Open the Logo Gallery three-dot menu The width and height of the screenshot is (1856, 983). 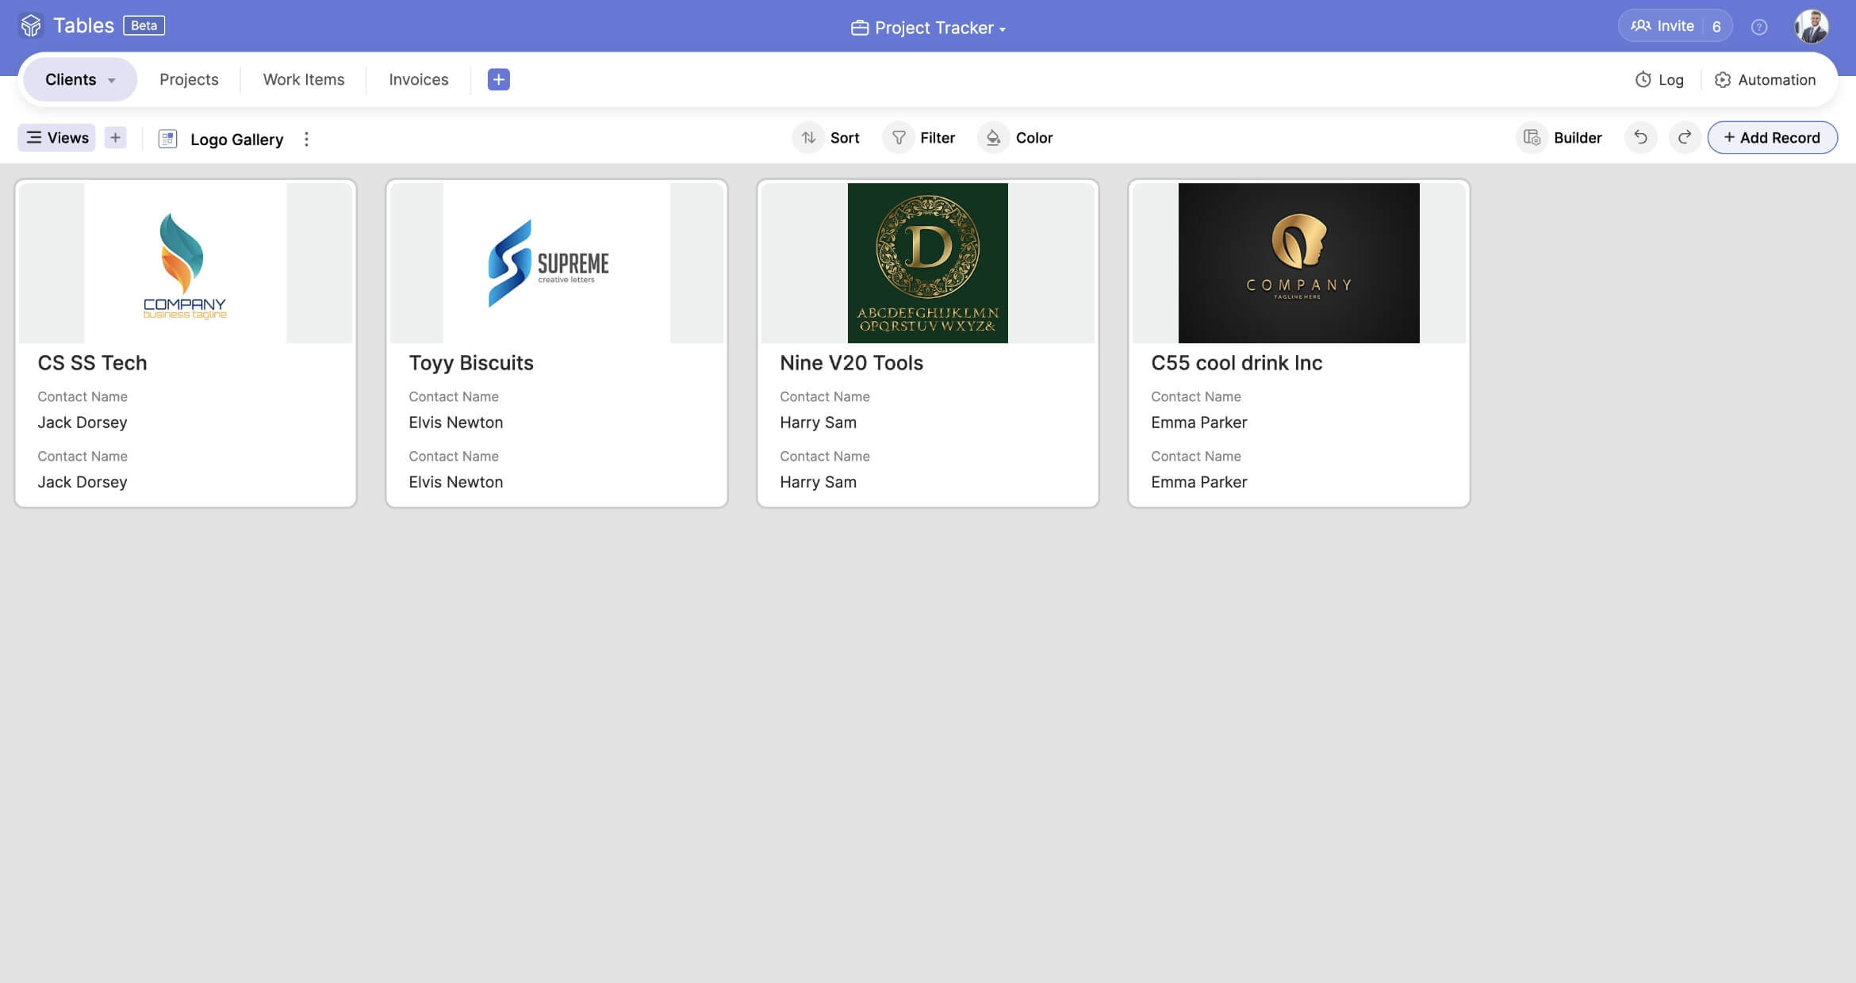306,139
